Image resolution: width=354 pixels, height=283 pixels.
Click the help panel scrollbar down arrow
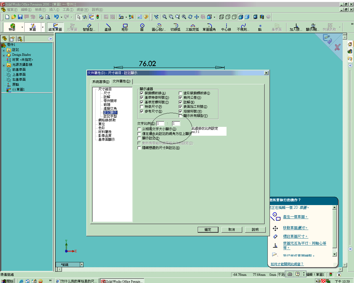click(335, 254)
